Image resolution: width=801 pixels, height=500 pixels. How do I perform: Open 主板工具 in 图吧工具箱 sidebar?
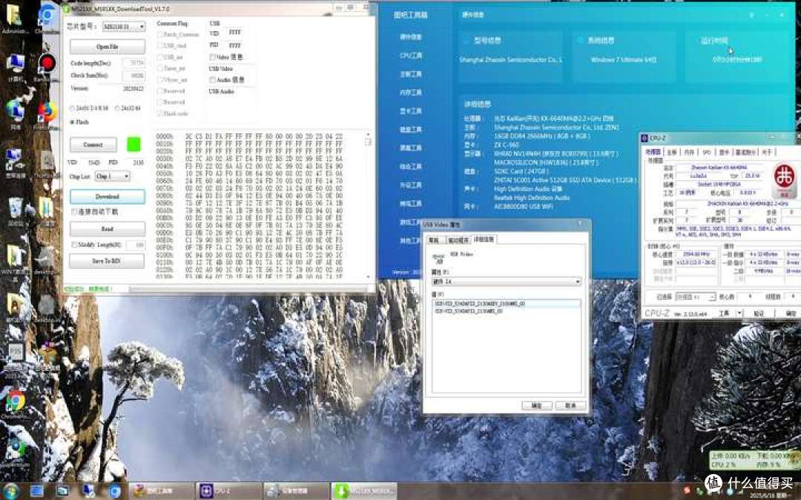pyautogui.click(x=411, y=74)
